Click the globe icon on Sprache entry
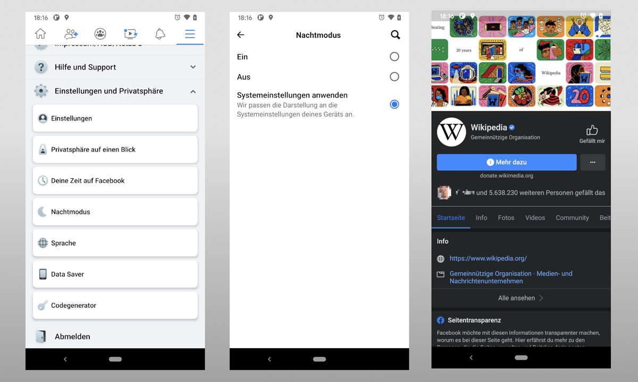The height and width of the screenshot is (382, 638). point(43,243)
